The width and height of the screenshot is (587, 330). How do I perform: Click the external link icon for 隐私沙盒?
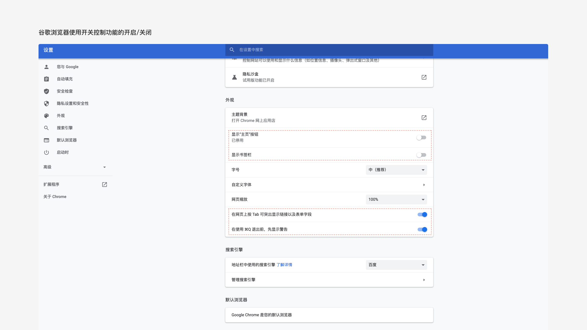point(424,77)
